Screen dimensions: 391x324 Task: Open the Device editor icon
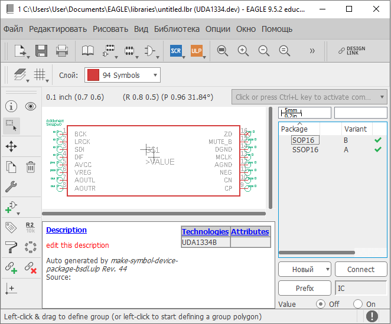tap(109, 51)
